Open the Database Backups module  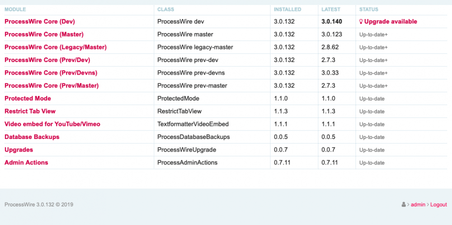tap(32, 137)
